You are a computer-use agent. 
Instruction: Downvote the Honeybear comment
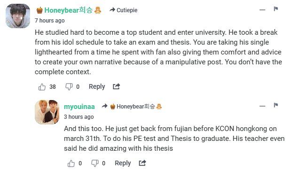point(69,87)
